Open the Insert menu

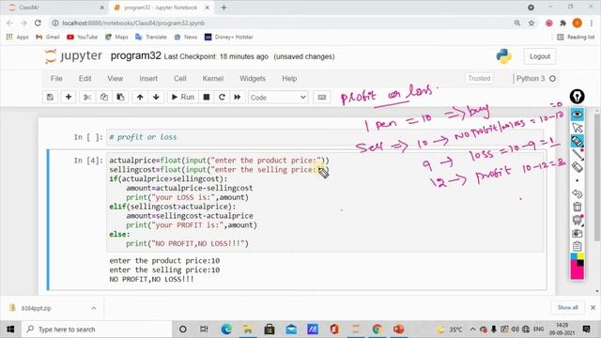(148, 79)
